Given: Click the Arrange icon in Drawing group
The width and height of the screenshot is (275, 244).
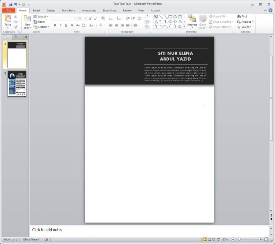Looking at the screenshot, I should click(x=192, y=19).
